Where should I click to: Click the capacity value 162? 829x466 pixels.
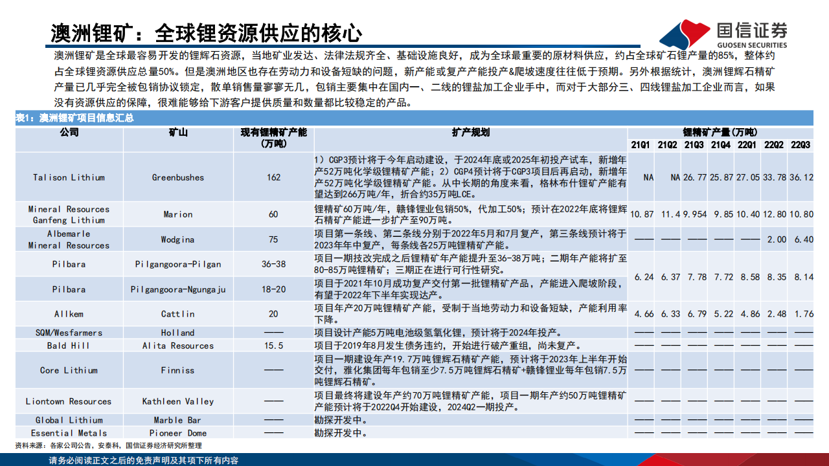tap(273, 177)
